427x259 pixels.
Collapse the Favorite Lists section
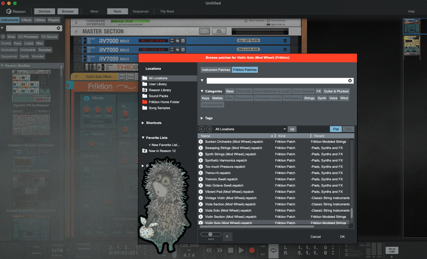coord(143,138)
